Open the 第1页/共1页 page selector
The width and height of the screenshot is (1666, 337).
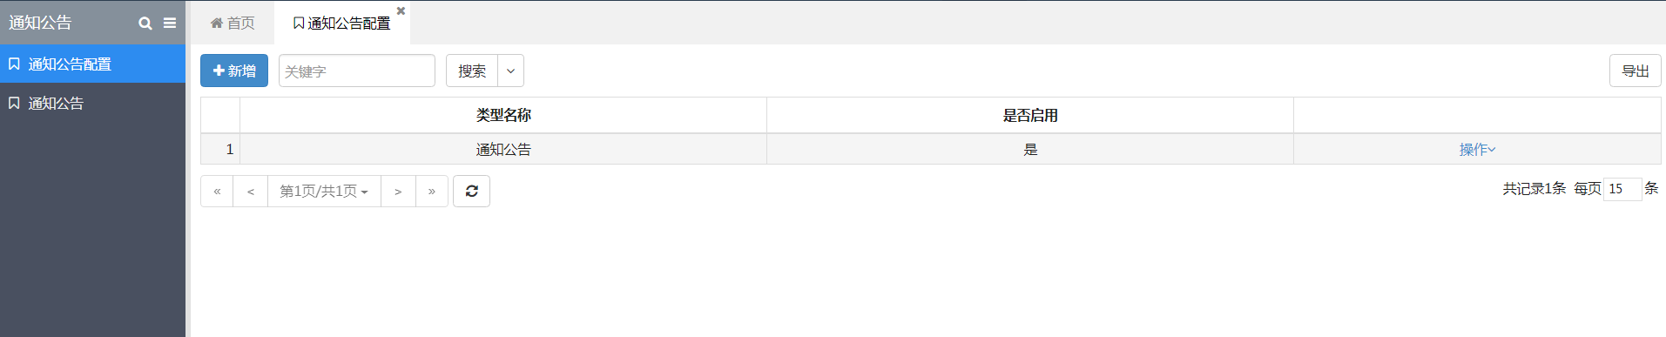[x=324, y=192]
